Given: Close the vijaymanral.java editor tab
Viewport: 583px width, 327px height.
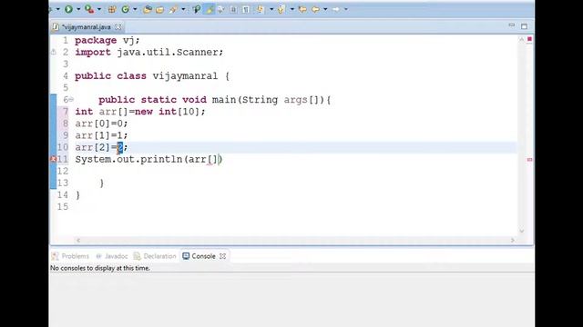Looking at the screenshot, I should pyautogui.click(x=118, y=27).
